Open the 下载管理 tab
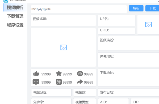The image size is (159, 104). [15, 16]
